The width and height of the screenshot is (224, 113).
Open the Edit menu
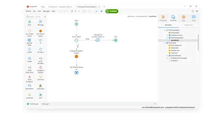pos(34,11)
